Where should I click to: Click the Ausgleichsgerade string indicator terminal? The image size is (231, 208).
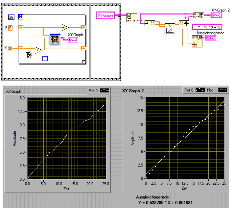coord(211,38)
